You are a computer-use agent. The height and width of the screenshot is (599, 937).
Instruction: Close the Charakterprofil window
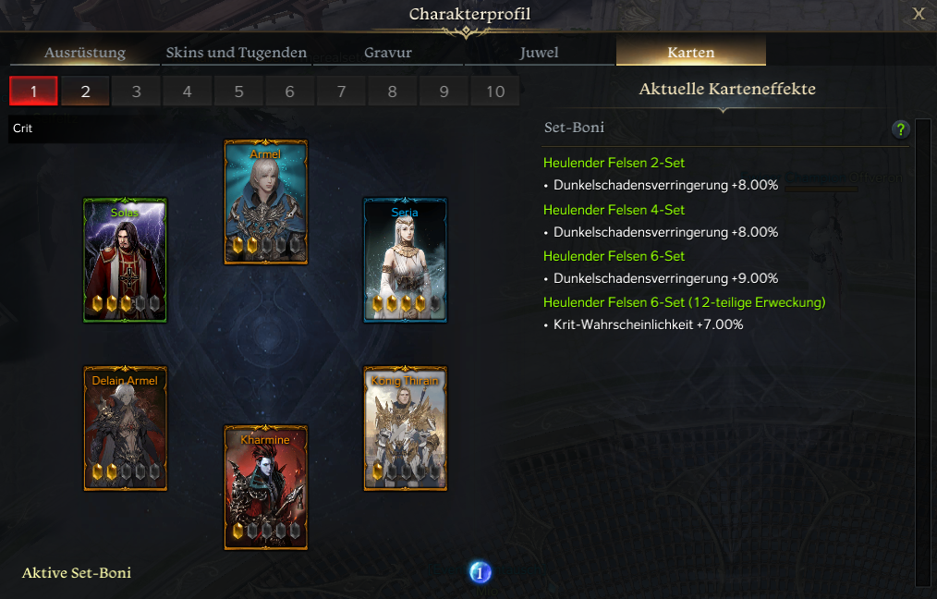(x=919, y=14)
